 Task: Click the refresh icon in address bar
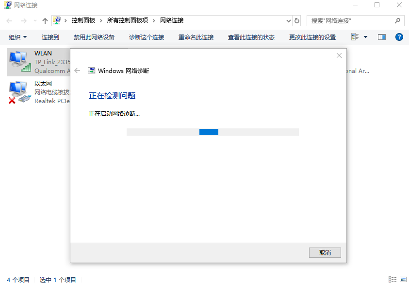(296, 20)
